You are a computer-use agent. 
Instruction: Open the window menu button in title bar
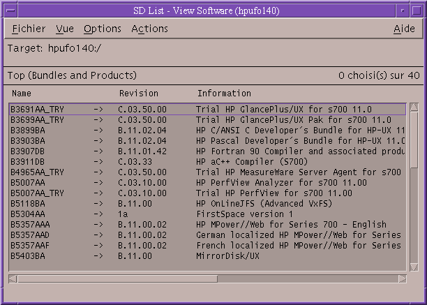coord(11,11)
